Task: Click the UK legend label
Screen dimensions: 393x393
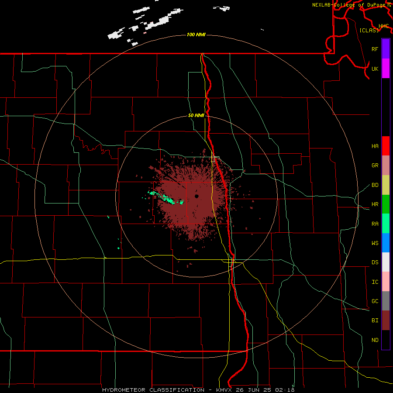Action: pos(375,69)
